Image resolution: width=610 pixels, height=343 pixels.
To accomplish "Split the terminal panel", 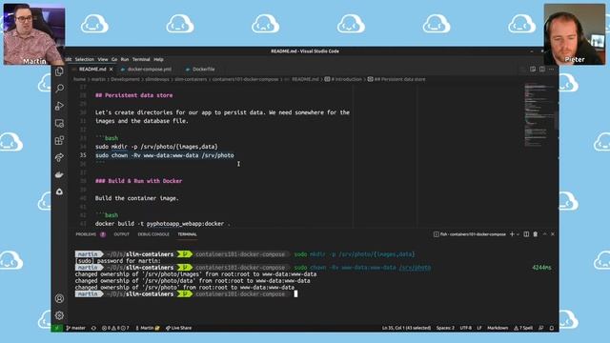I will (526, 234).
